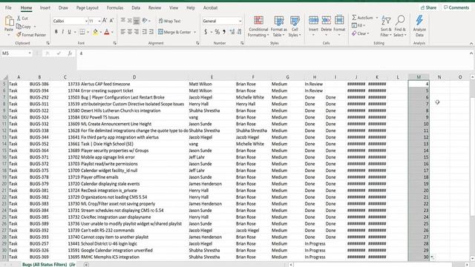Open the font size dropdown

click(x=99, y=21)
